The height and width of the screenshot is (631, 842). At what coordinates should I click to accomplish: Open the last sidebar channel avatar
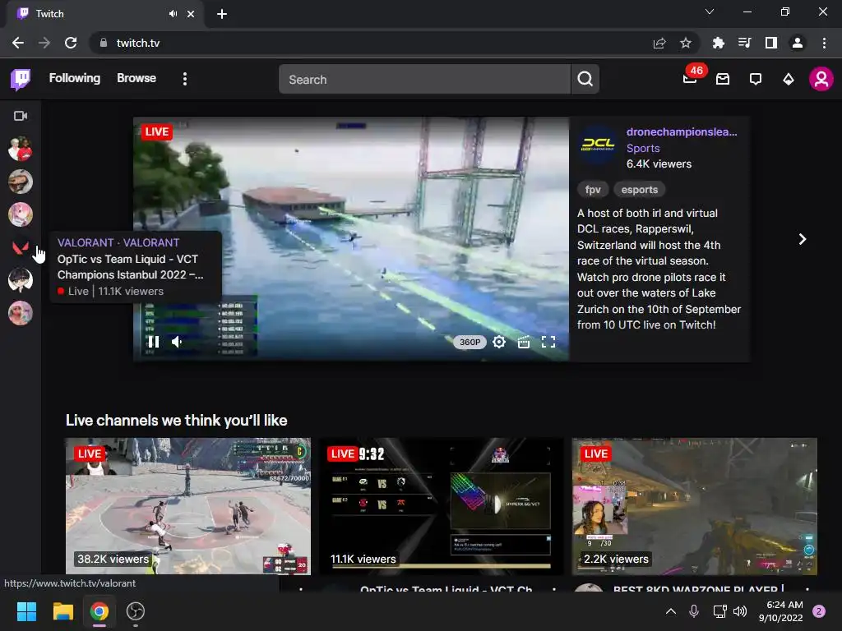(21, 313)
